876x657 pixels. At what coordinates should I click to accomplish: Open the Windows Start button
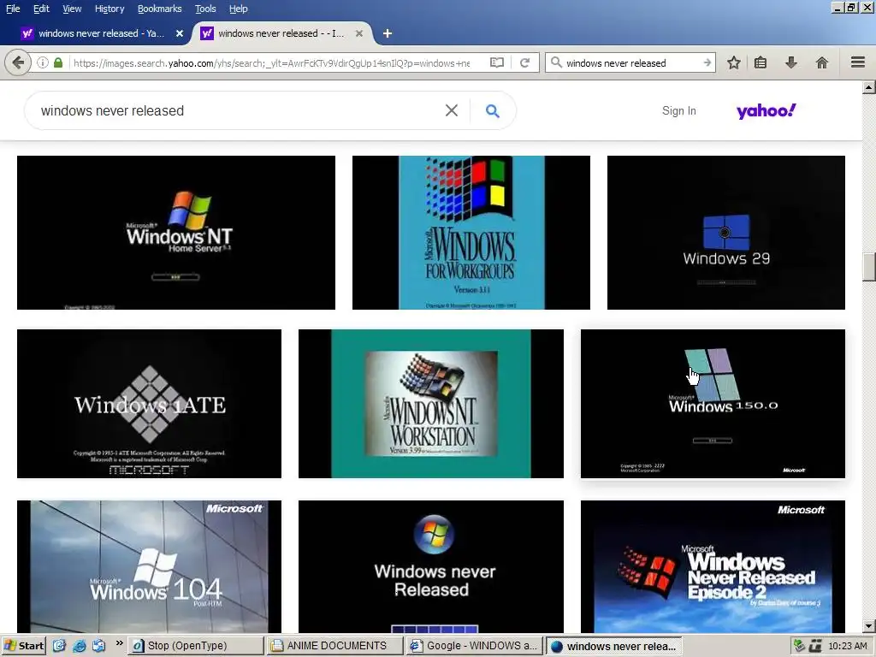pos(23,646)
